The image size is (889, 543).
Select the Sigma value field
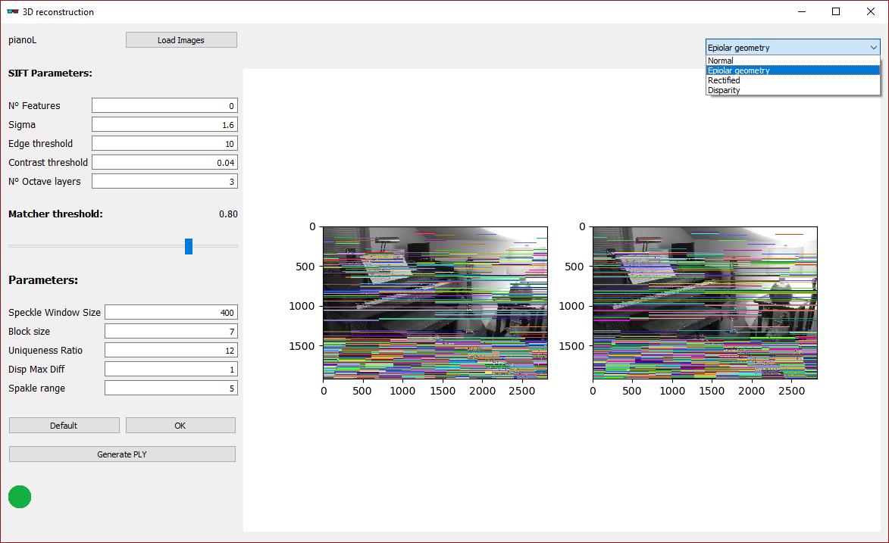click(x=164, y=123)
